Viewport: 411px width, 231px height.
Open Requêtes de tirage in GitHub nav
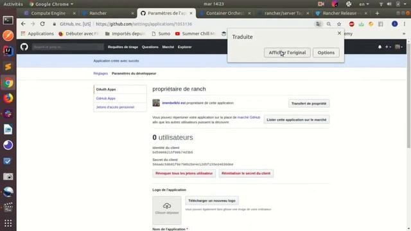123,47
